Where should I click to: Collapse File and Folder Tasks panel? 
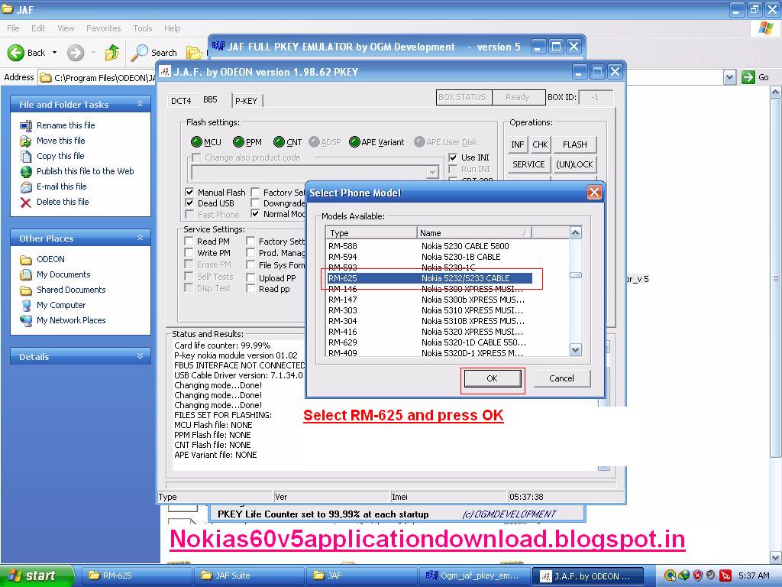(141, 104)
